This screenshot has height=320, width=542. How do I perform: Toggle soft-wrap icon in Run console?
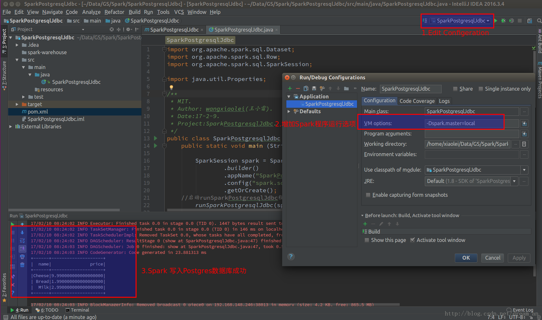22,241
